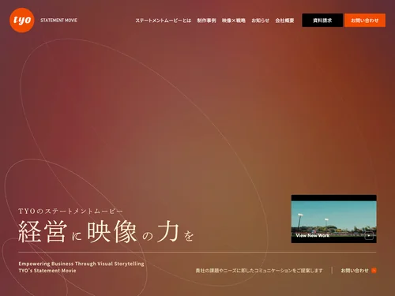Click the orange arrow icon beside お問い合わせ
Image resolution: width=395 pixels, height=296 pixels.
374,271
